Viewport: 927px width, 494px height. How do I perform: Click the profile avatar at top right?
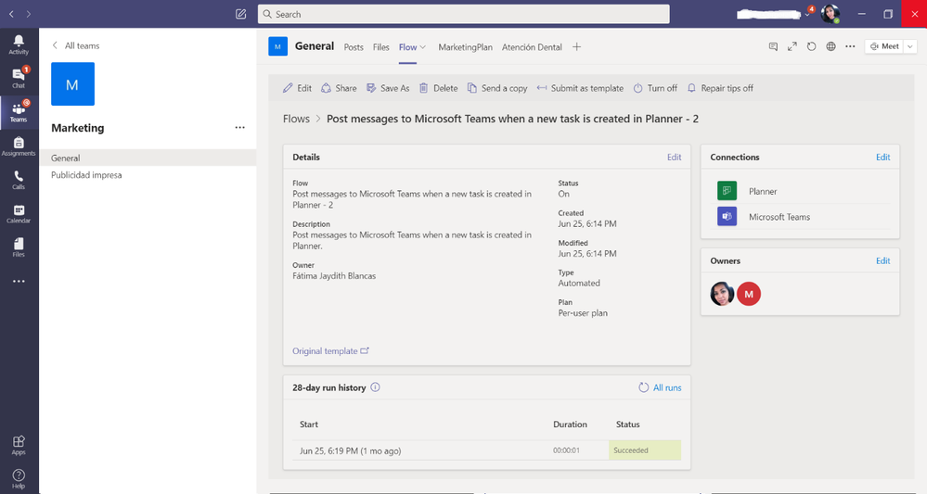(830, 14)
